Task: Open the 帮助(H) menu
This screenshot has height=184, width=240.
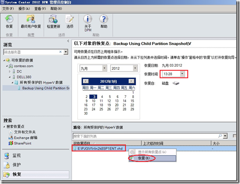Action: pos(56,8)
